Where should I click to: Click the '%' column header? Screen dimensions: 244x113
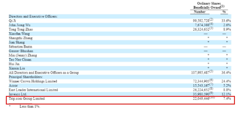coord(224,12)
